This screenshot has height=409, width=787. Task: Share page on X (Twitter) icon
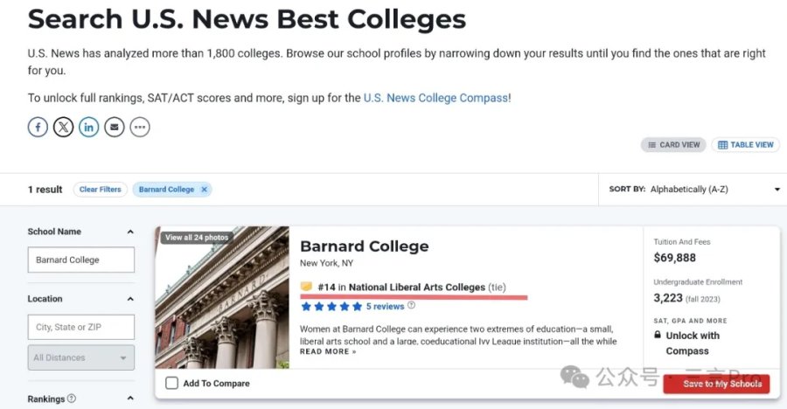(x=63, y=127)
